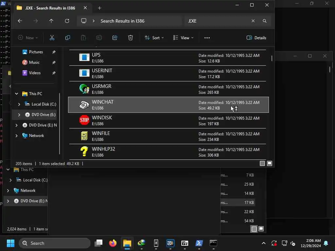This screenshot has width=335, height=251.
Task: Open the Sort dropdown
Action: [x=154, y=38]
